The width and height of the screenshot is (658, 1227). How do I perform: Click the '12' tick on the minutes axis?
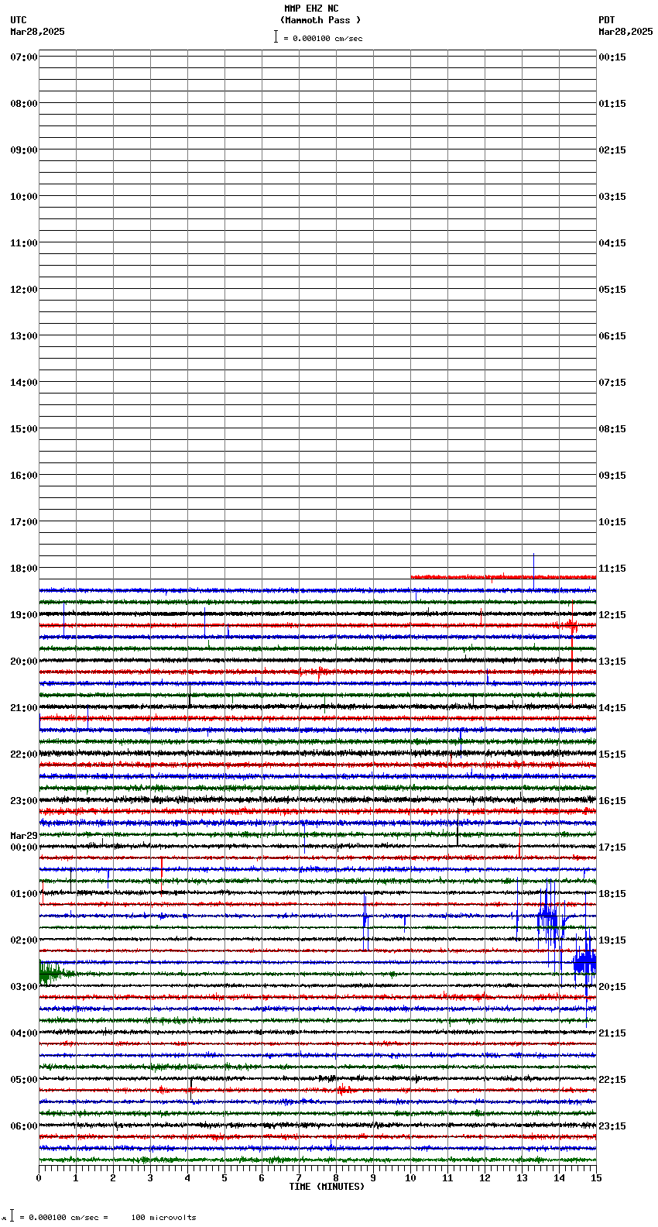click(485, 1178)
